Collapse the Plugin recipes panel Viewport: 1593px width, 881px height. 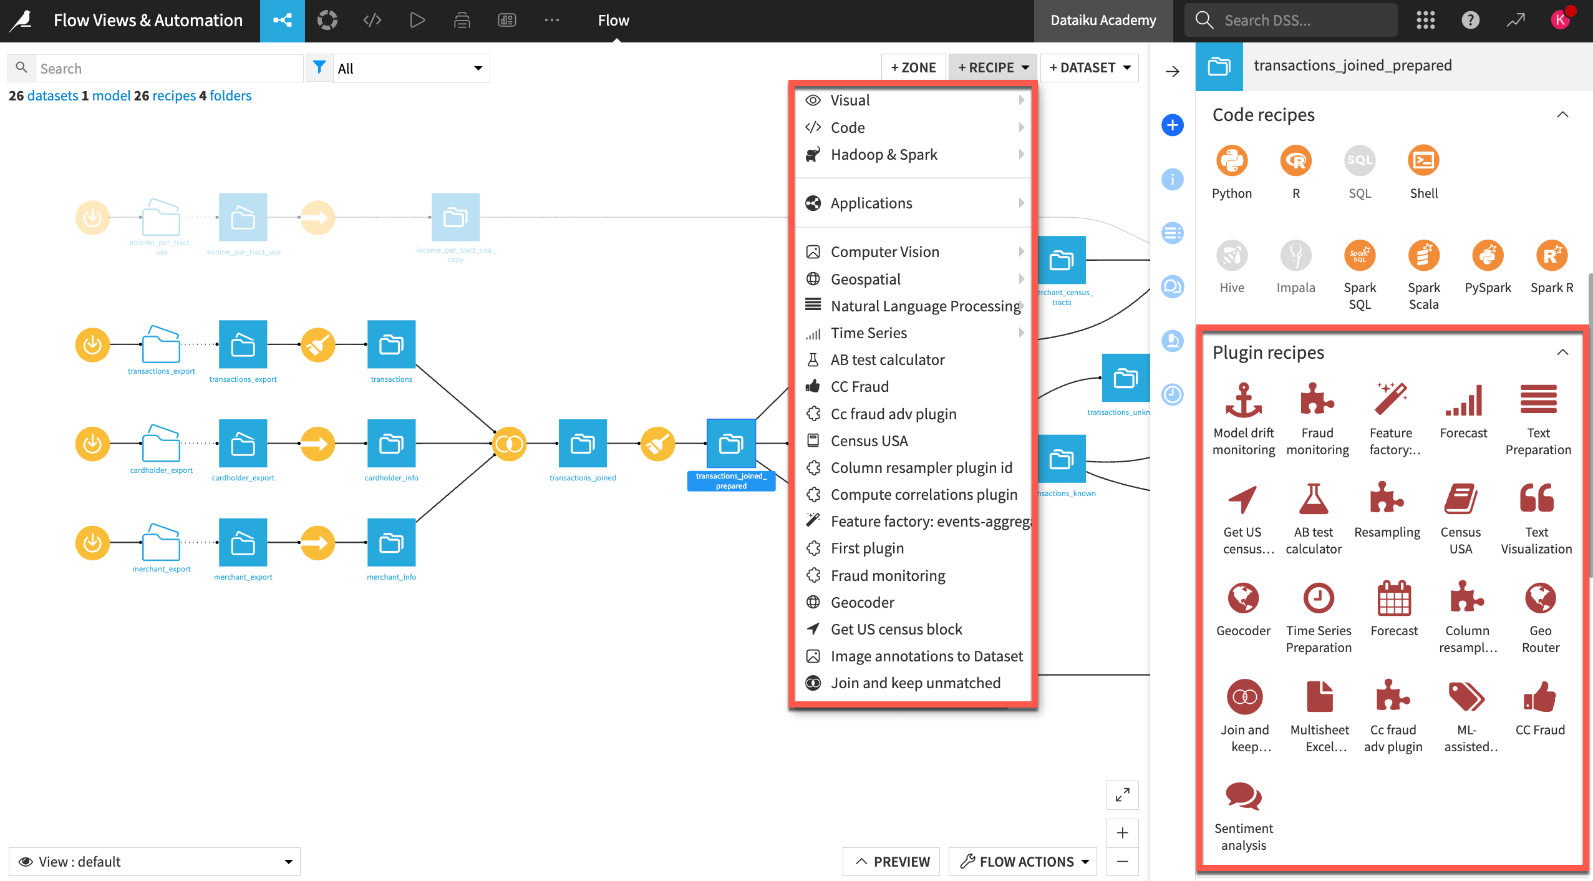click(1562, 353)
